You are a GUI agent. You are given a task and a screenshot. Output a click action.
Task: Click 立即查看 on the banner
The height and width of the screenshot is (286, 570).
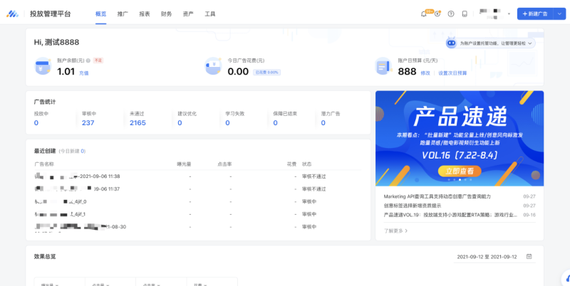pyautogui.click(x=460, y=171)
